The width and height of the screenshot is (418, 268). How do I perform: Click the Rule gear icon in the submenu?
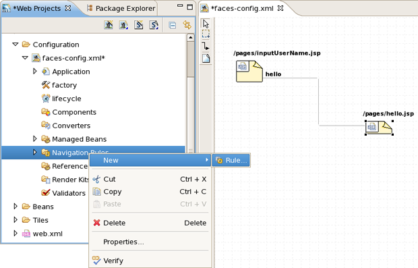point(219,160)
